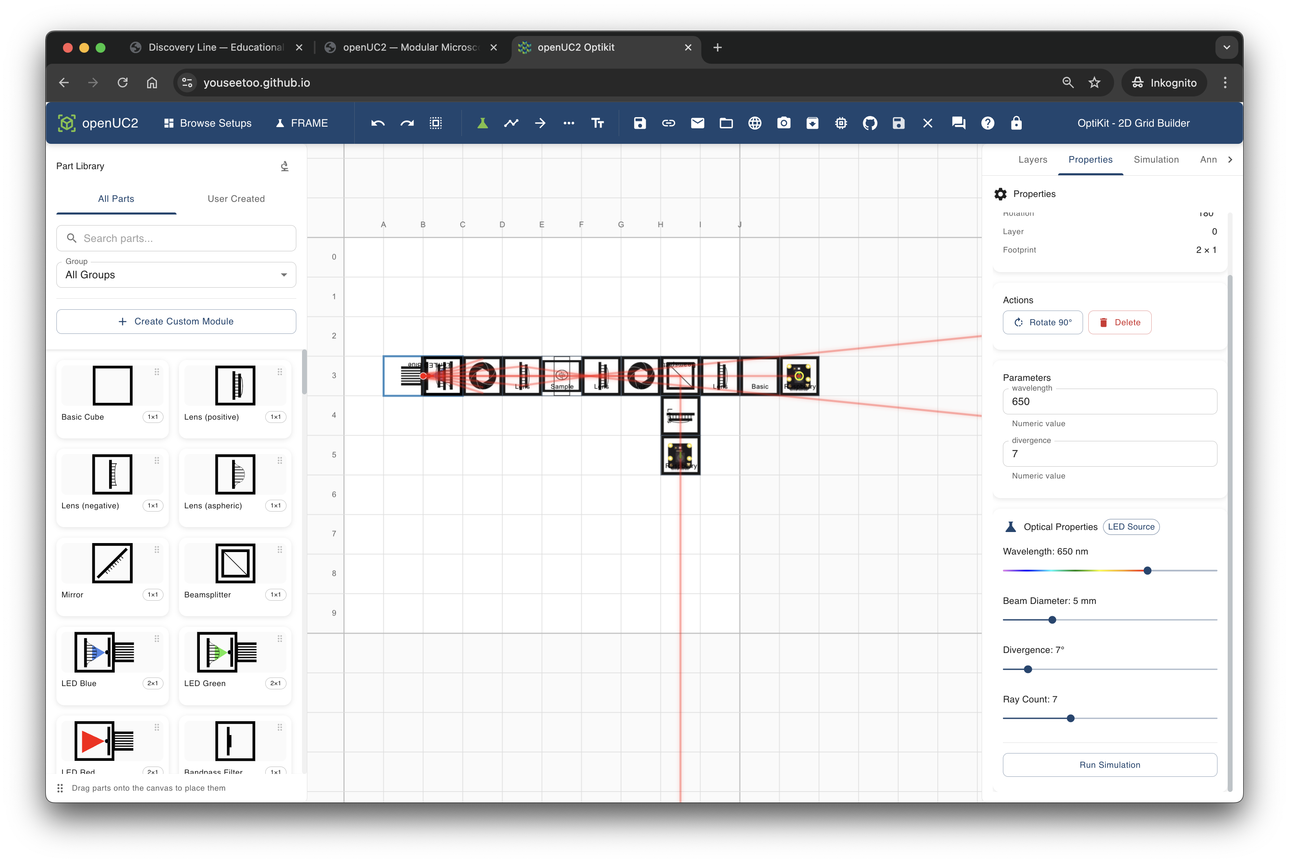Adjust the Ray Count slider handle
The width and height of the screenshot is (1289, 863).
point(1070,718)
